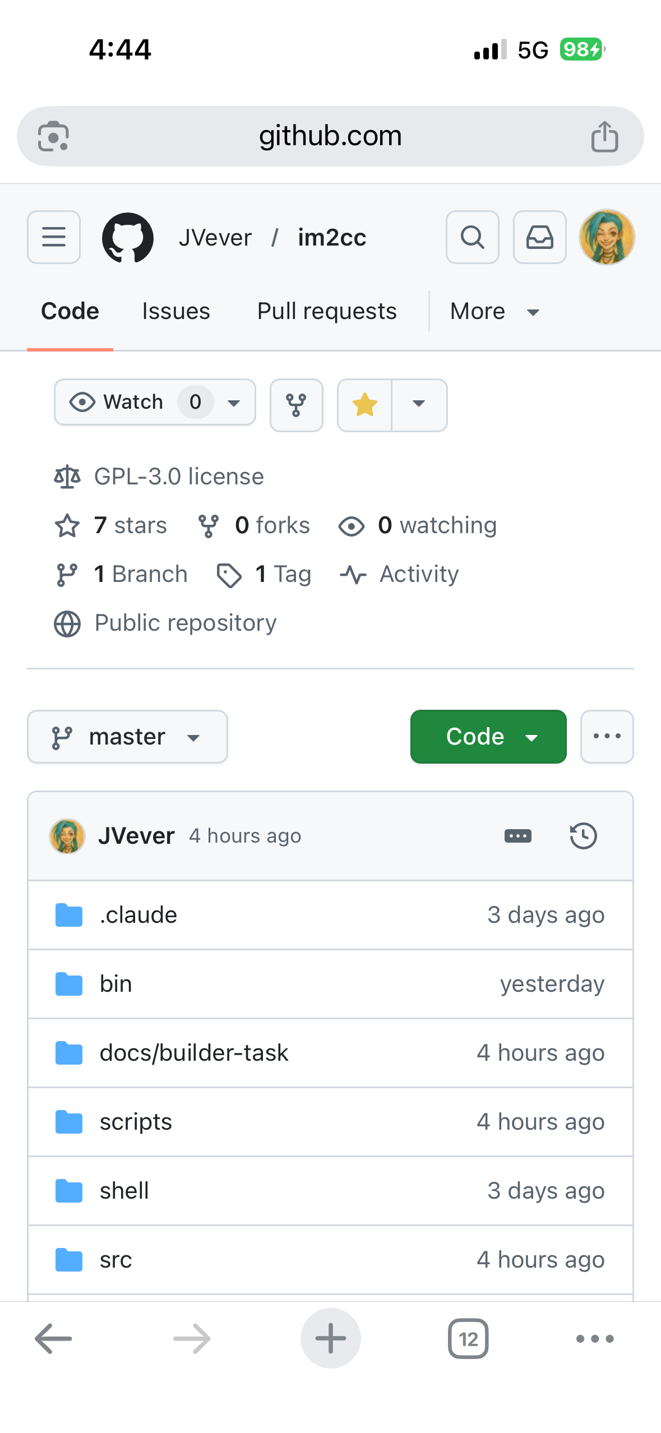View the commit history clock icon
This screenshot has height=1433, width=661.
click(x=583, y=836)
